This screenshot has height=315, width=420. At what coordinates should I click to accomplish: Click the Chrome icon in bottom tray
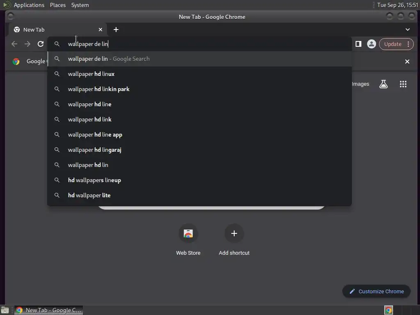pos(388,310)
